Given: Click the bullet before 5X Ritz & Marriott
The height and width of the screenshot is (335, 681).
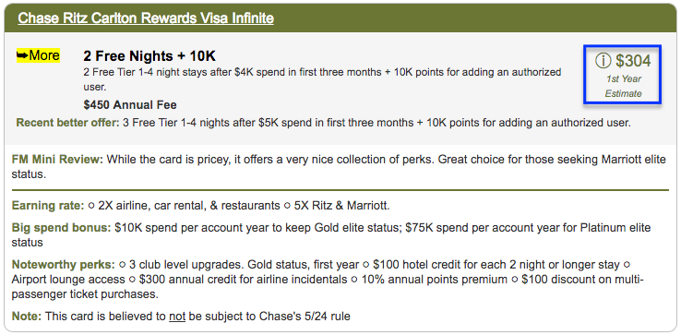Looking at the screenshot, I should coord(287,206).
